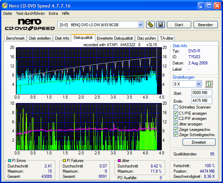223x183 pixels.
Task: Switch to the Disk erstellen tab
Action: point(40,38)
